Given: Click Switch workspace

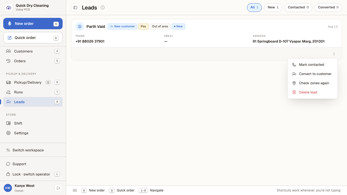Looking at the screenshot, I should pyautogui.click(x=33, y=150).
